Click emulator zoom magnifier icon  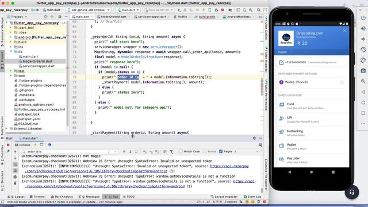(363, 81)
